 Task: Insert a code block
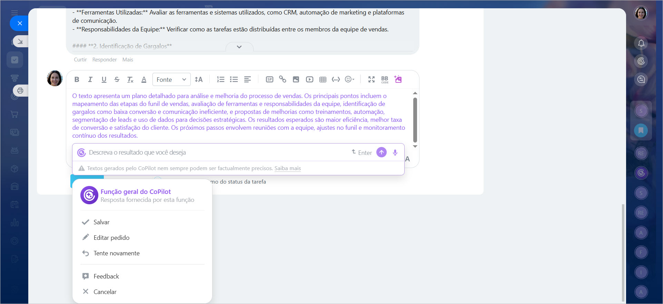(x=336, y=79)
